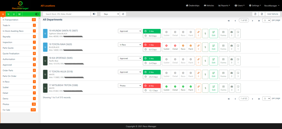Click sort order icon next to Days
This screenshot has width=282, height=129.
tap(123, 14)
